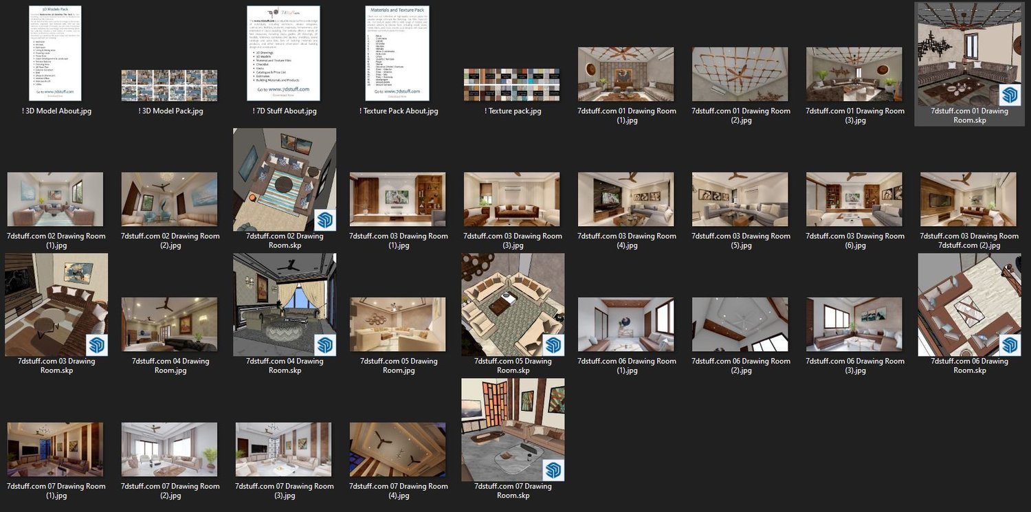1031x512 pixels.
Task: Select the 07 Drawing Room (1).jpg thumbnail
Action: coord(55,449)
